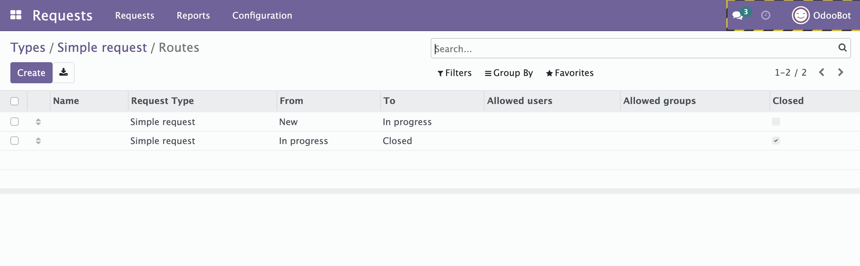This screenshot has height=266, width=860.
Task: Go to previous page arrow
Action: tap(822, 72)
